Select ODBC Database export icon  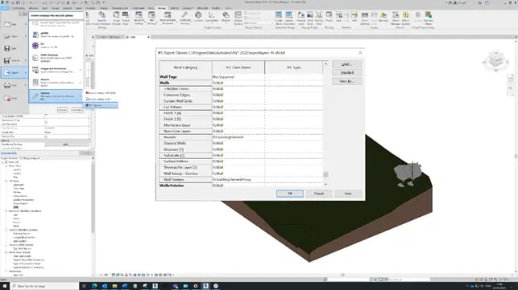pos(35,58)
